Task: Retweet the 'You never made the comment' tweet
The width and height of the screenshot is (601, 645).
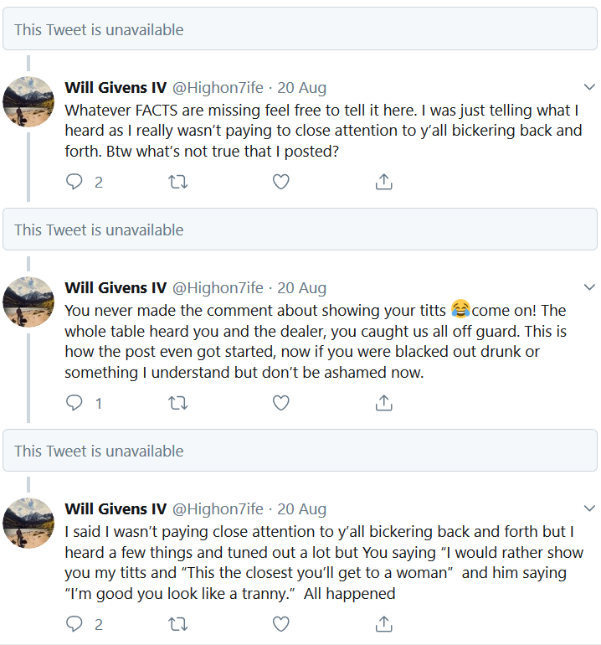Action: click(177, 403)
